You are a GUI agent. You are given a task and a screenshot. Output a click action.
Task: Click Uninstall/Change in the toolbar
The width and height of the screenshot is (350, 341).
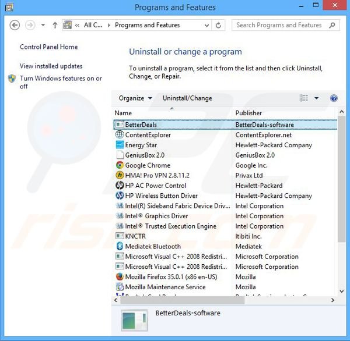click(x=187, y=98)
